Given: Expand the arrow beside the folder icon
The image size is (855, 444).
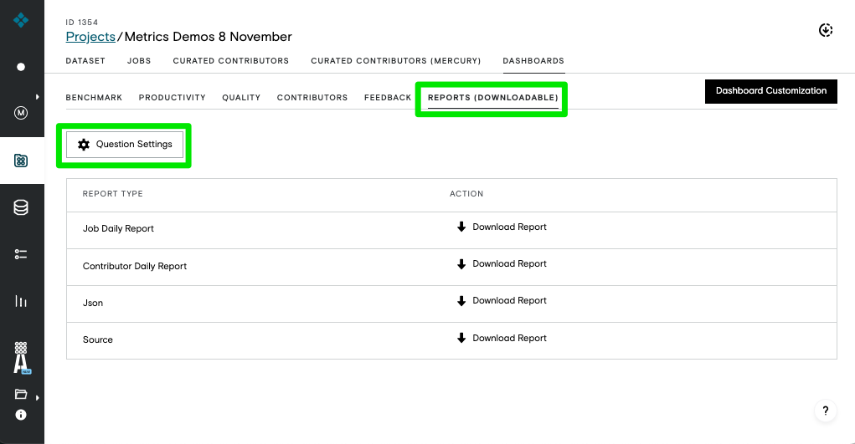Looking at the screenshot, I should [x=37, y=398].
